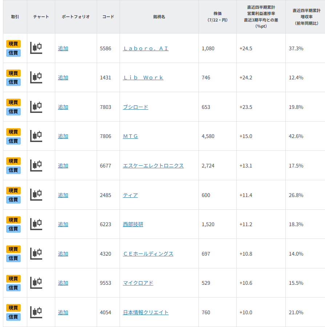Click the 株価 (7/22・円) column header
This screenshot has height=327, width=325.
(217, 17)
